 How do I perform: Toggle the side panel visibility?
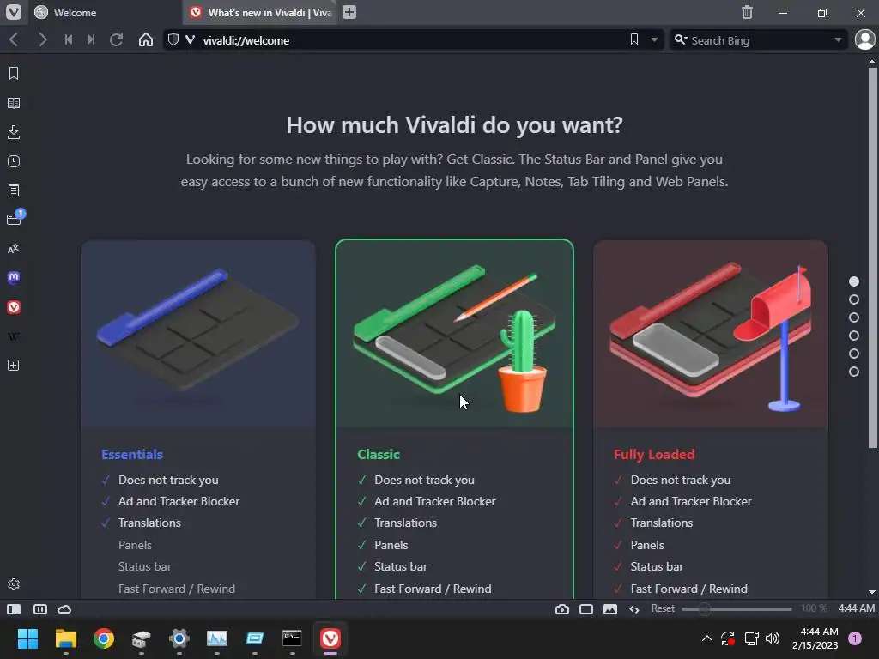[x=14, y=609]
